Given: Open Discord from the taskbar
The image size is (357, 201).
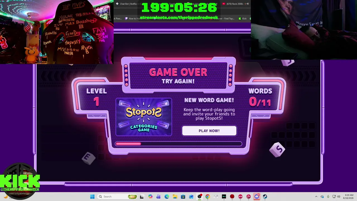Looking at the screenshot, I should [x=257, y=197].
